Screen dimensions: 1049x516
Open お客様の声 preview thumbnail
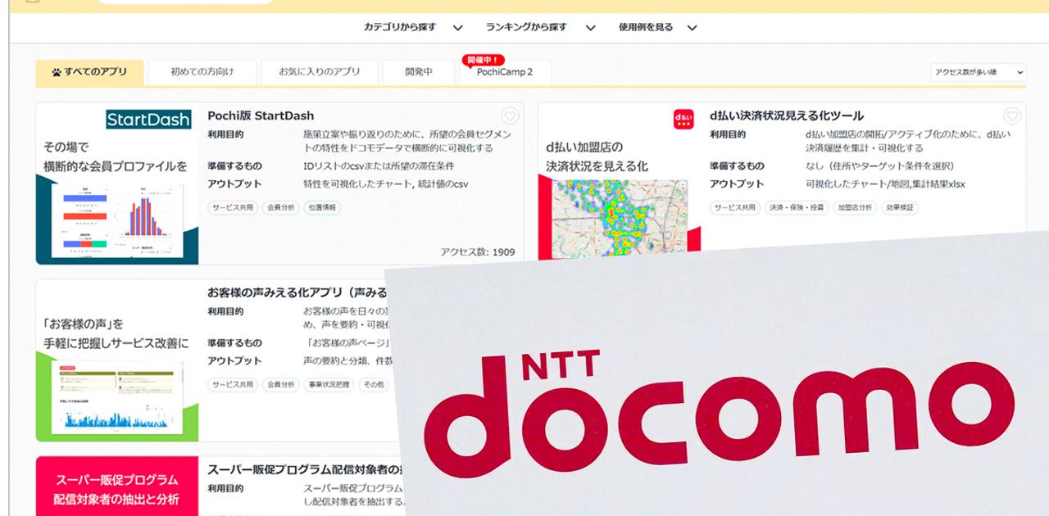(x=117, y=396)
